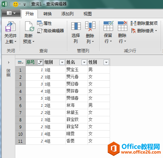Select row number 6 header

pos(20,105)
